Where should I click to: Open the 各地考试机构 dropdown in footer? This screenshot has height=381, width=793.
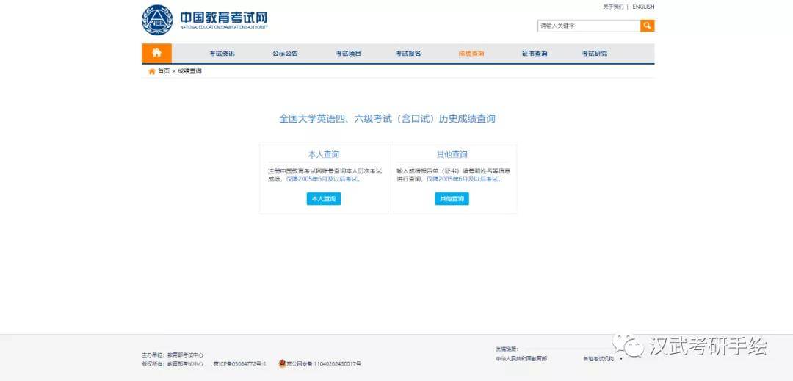(x=603, y=359)
